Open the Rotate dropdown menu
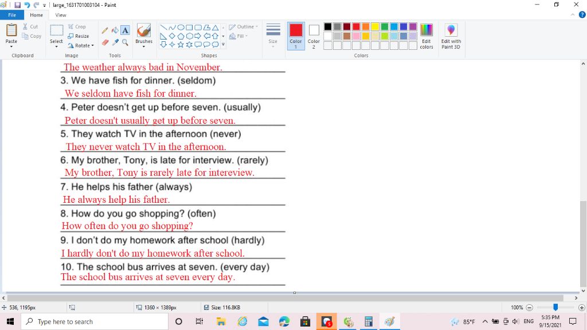The width and height of the screenshot is (587, 330). pyautogui.click(x=81, y=46)
